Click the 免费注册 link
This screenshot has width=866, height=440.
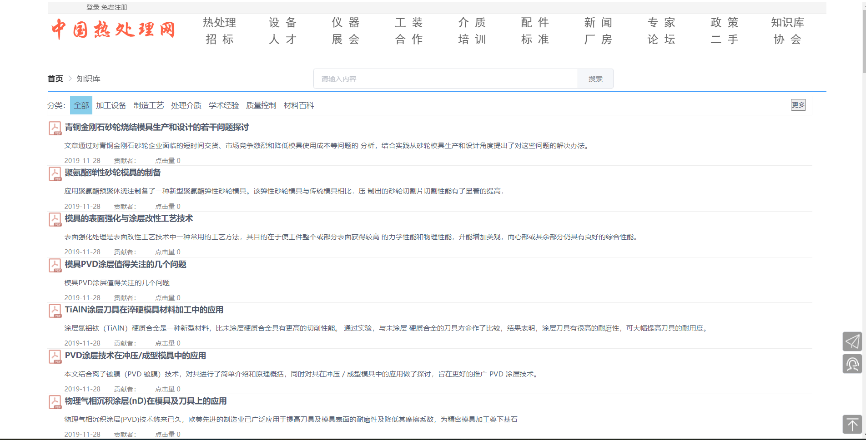114,7
